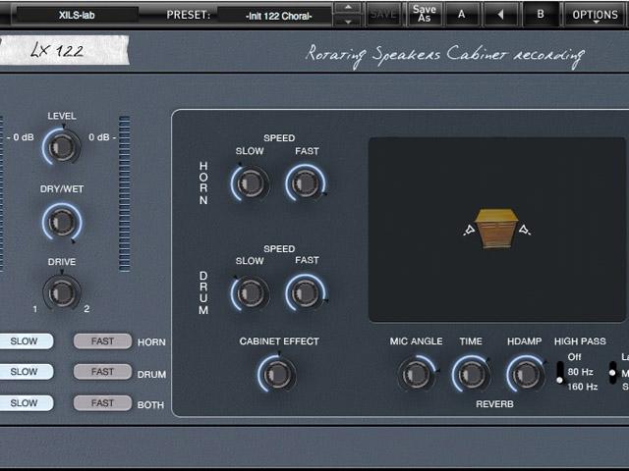Click the reverb TIME knob
629x471 pixels.
(x=471, y=373)
